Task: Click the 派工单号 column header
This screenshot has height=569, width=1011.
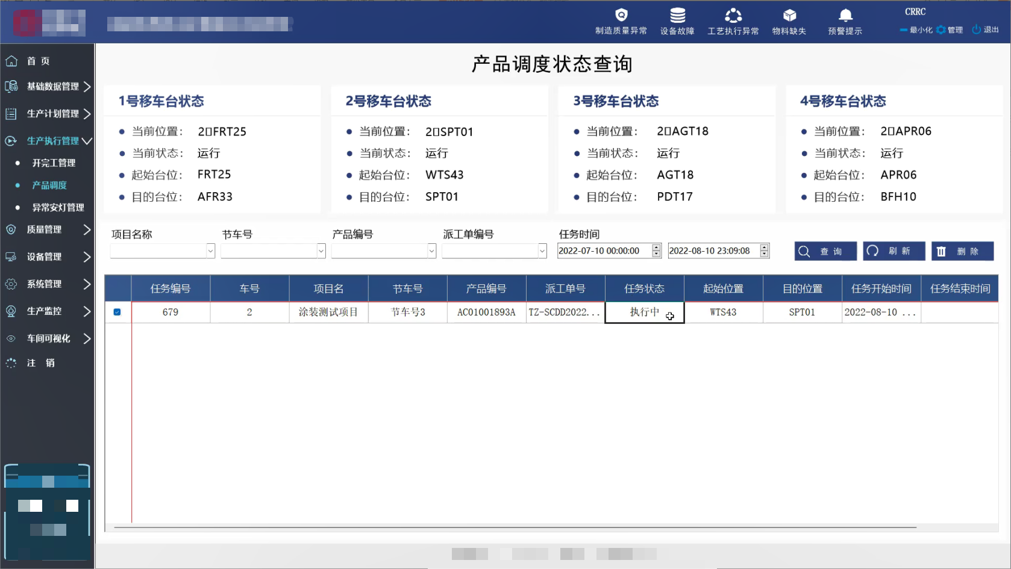Action: pos(565,288)
